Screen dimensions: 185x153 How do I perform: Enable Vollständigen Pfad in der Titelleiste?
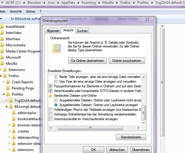51,110
